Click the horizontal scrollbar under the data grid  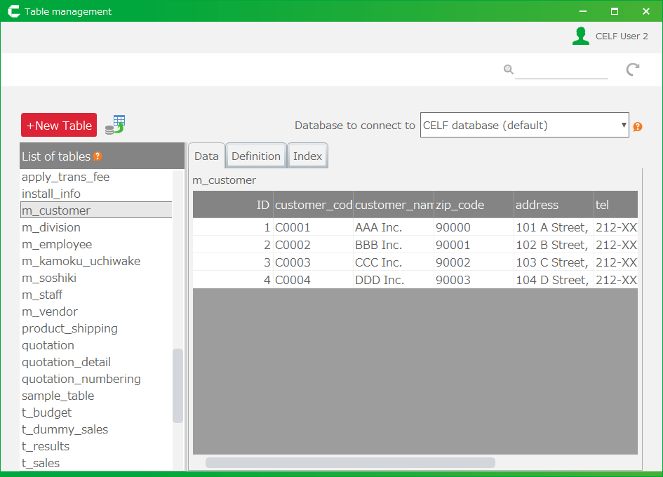click(350, 463)
